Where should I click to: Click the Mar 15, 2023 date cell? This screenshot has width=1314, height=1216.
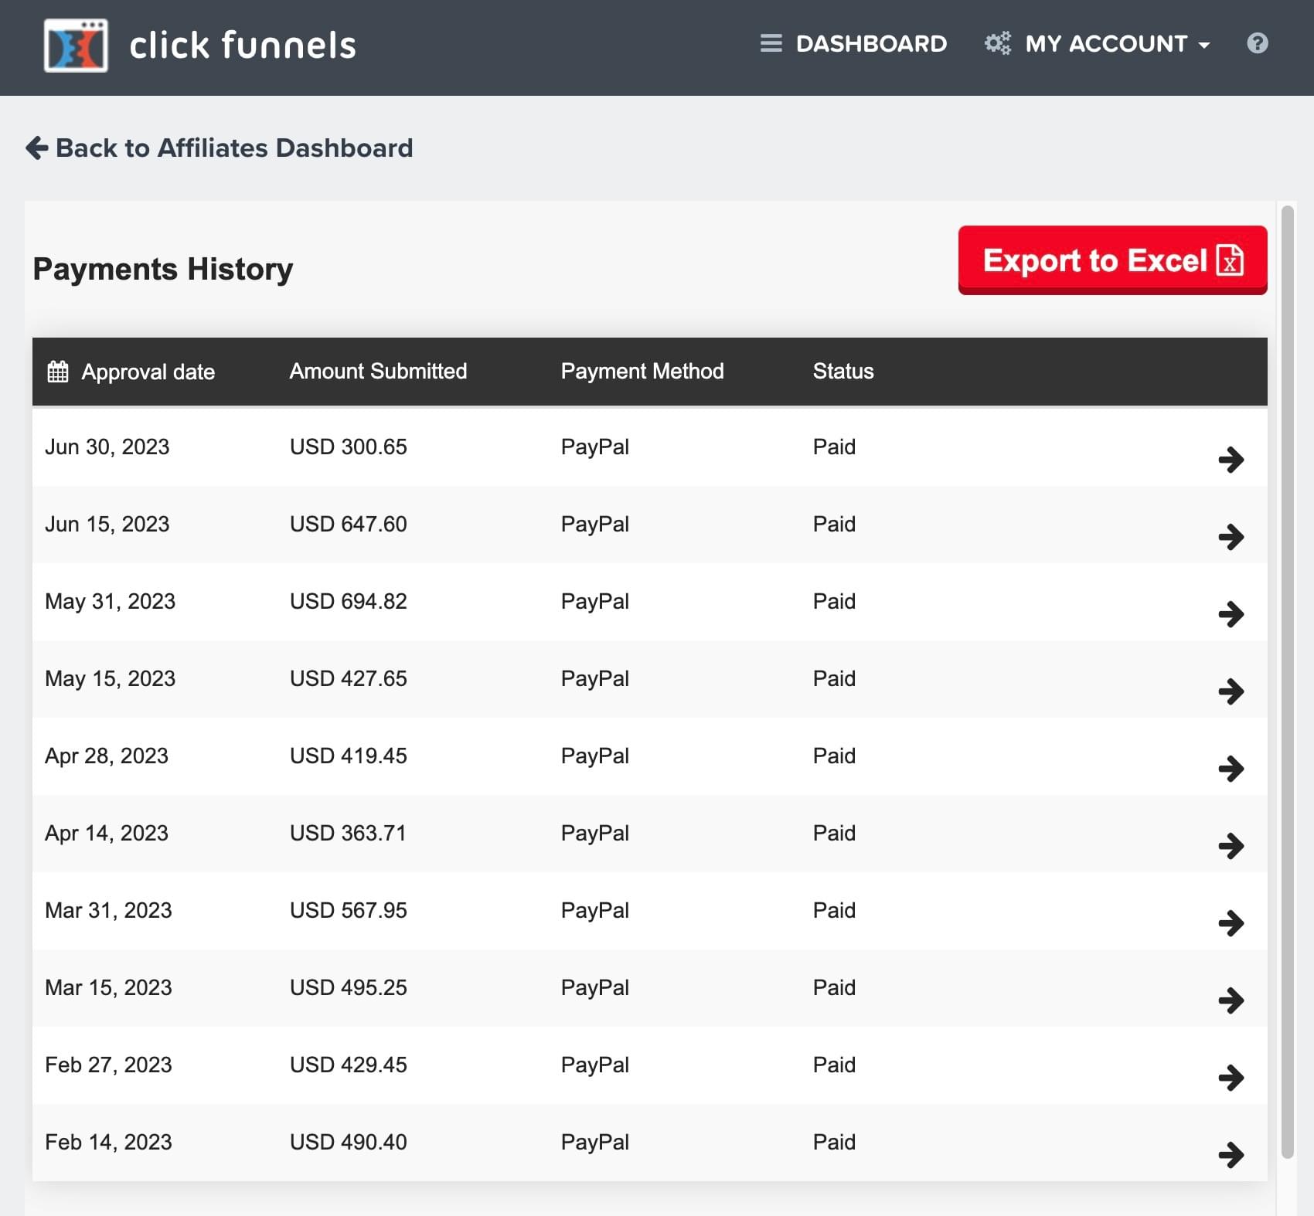coord(108,987)
